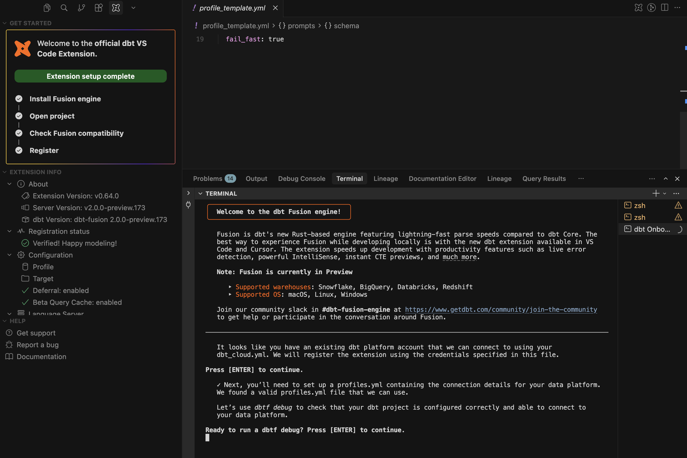687x458 pixels.
Task: Open the Explorer files view
Action: pyautogui.click(x=47, y=8)
